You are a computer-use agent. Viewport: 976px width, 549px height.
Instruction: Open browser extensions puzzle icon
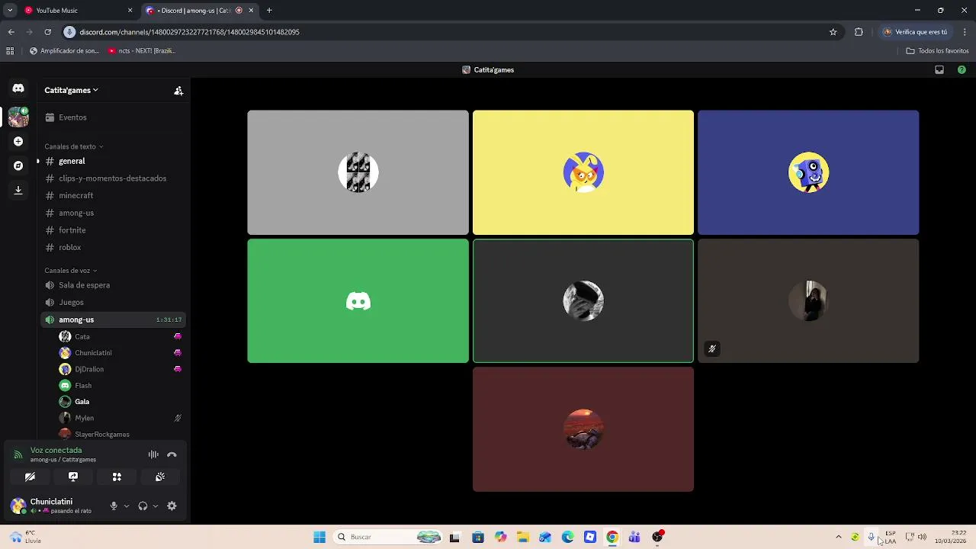[859, 32]
